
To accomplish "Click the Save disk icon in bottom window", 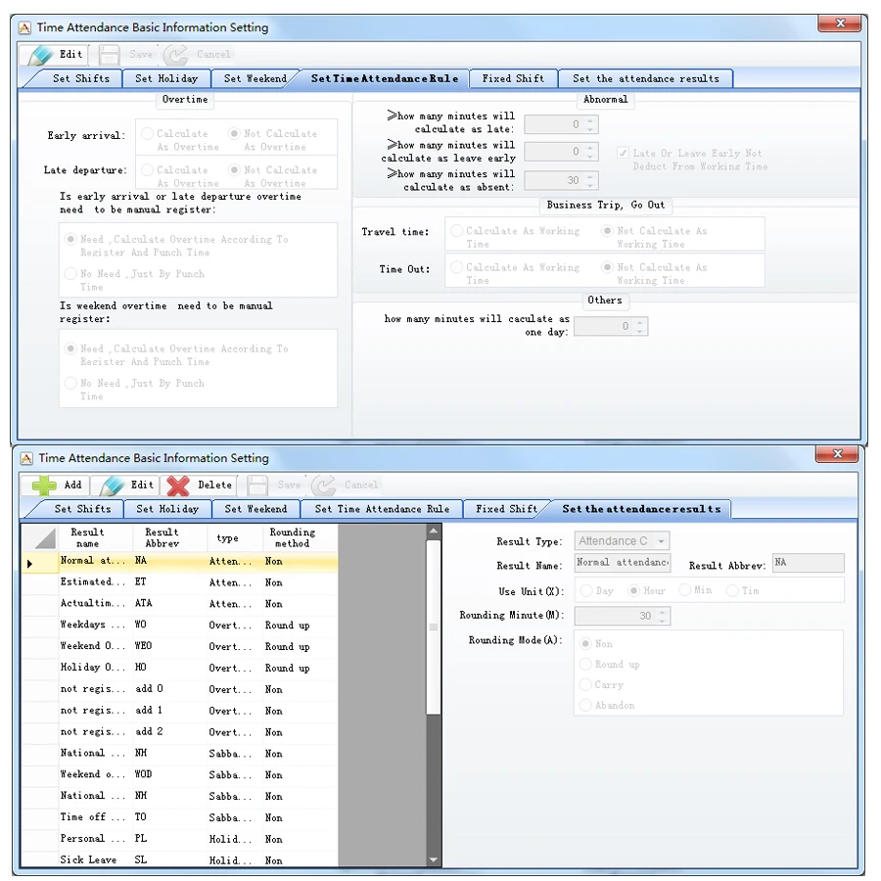I will [257, 486].
